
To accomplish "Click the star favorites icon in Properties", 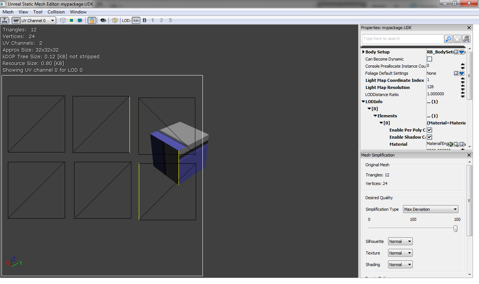I will tap(457, 39).
